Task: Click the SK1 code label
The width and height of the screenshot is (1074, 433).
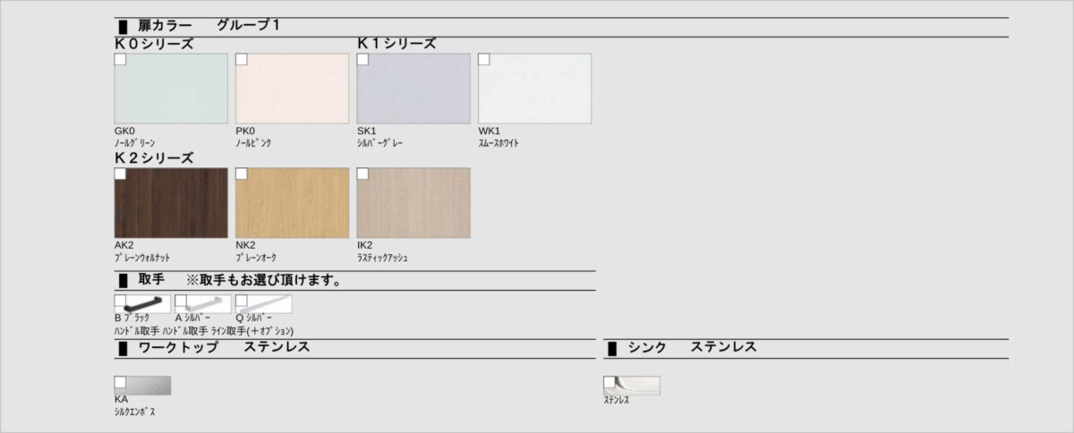Action: [367, 131]
